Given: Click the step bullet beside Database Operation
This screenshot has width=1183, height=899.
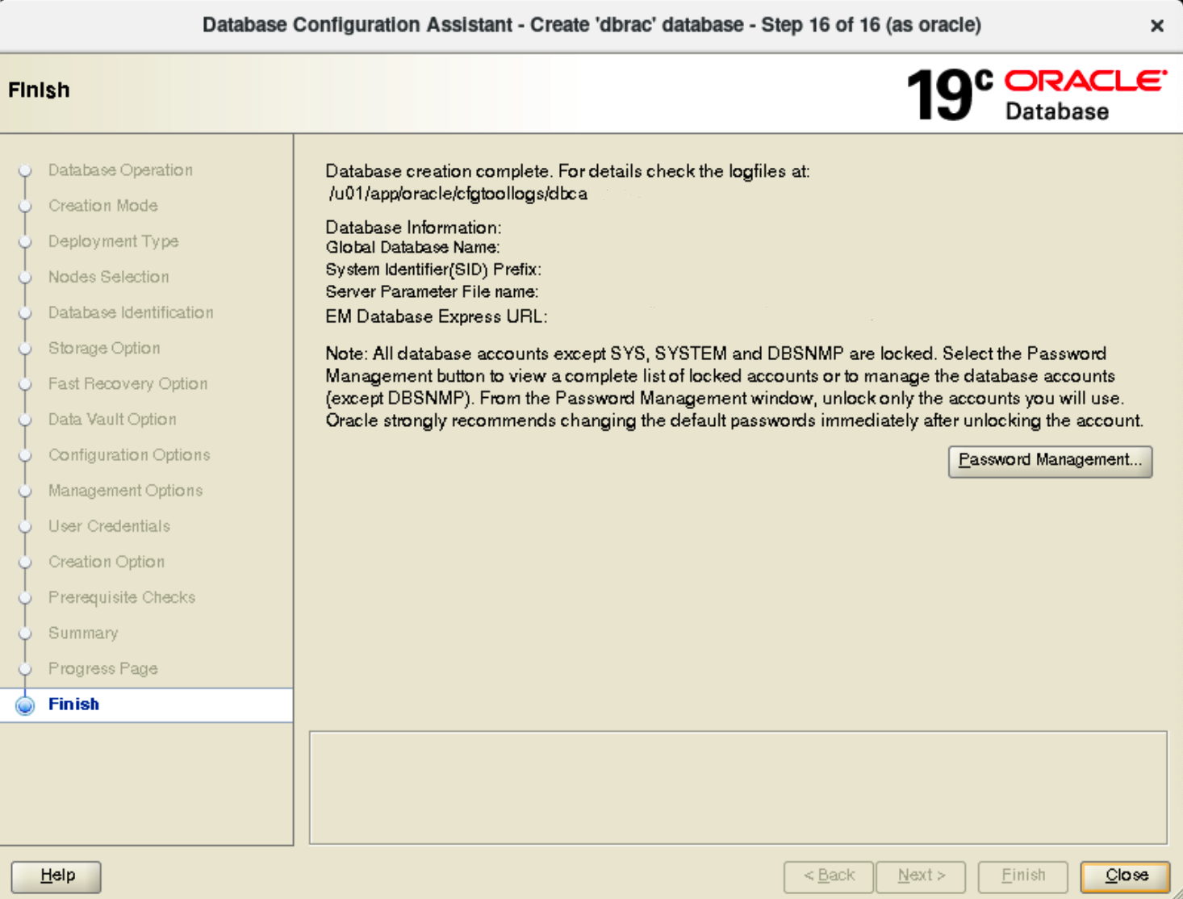Looking at the screenshot, I should (x=25, y=170).
